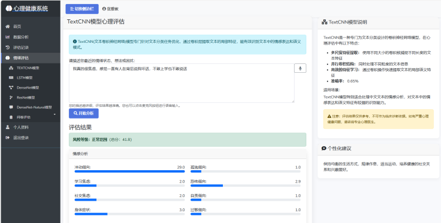Click the history clock icon for 评估记录
The image size is (441, 223).
pos(8,48)
